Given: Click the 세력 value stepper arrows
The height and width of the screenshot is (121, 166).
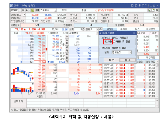Looking at the screenshot, I should tap(84, 29).
